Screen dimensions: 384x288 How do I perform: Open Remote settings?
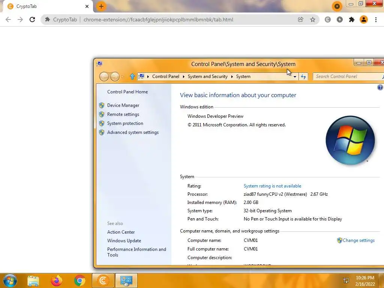tap(123, 114)
